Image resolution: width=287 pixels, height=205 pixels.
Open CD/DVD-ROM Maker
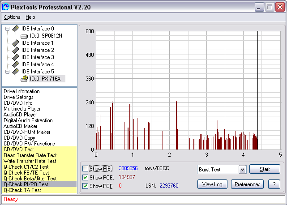27,132
